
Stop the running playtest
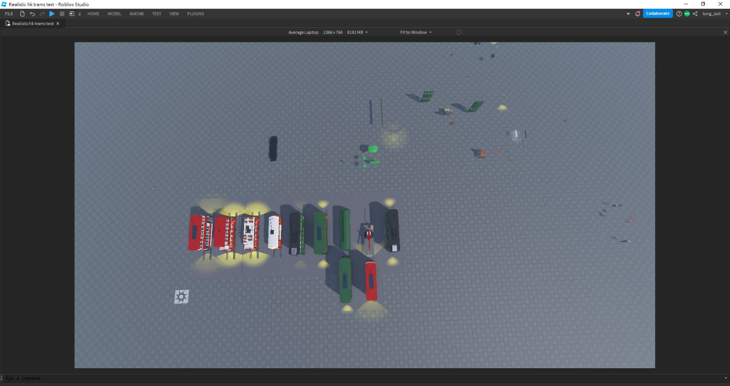tap(62, 14)
